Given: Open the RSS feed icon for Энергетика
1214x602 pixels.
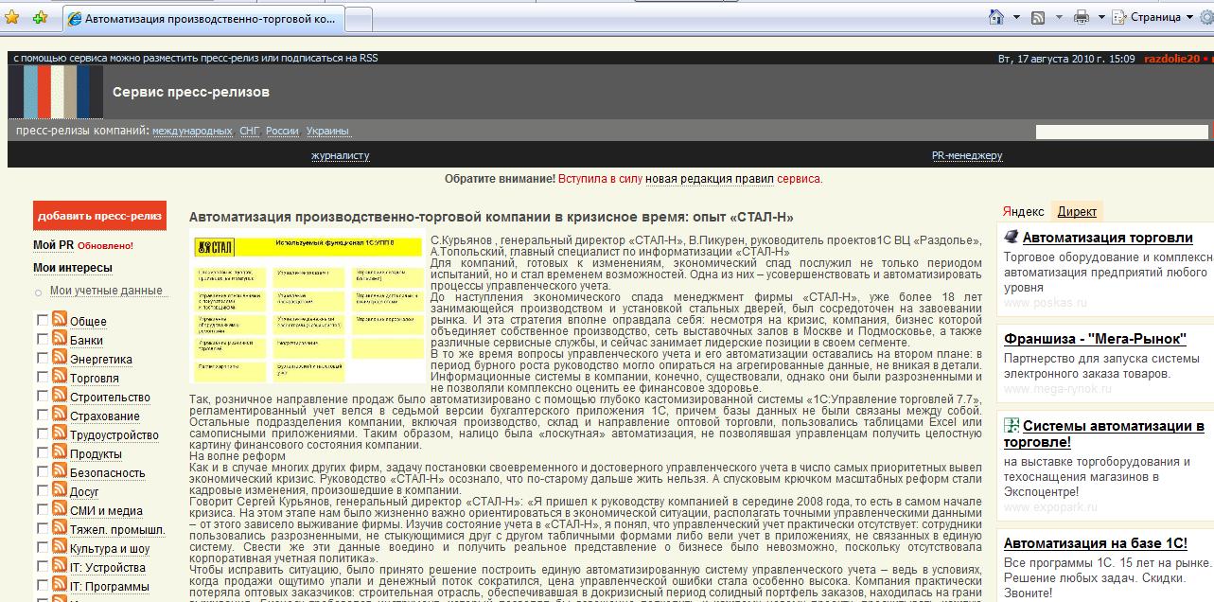Looking at the screenshot, I should coord(60,358).
